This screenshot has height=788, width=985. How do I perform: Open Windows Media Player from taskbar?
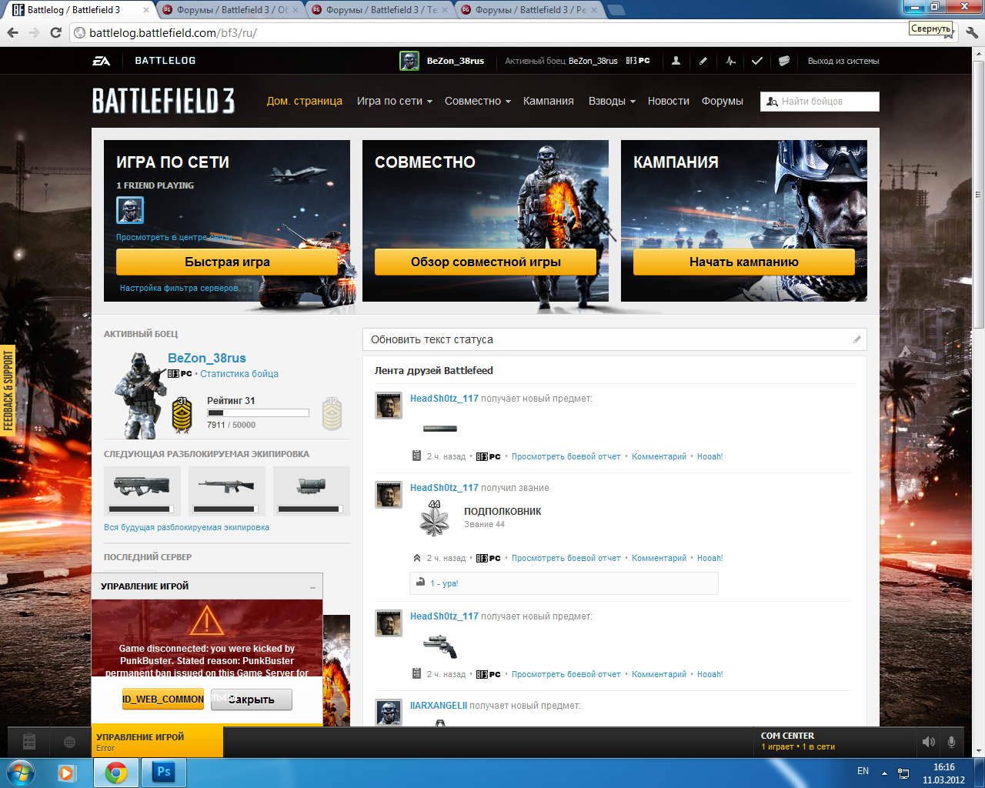tap(68, 773)
